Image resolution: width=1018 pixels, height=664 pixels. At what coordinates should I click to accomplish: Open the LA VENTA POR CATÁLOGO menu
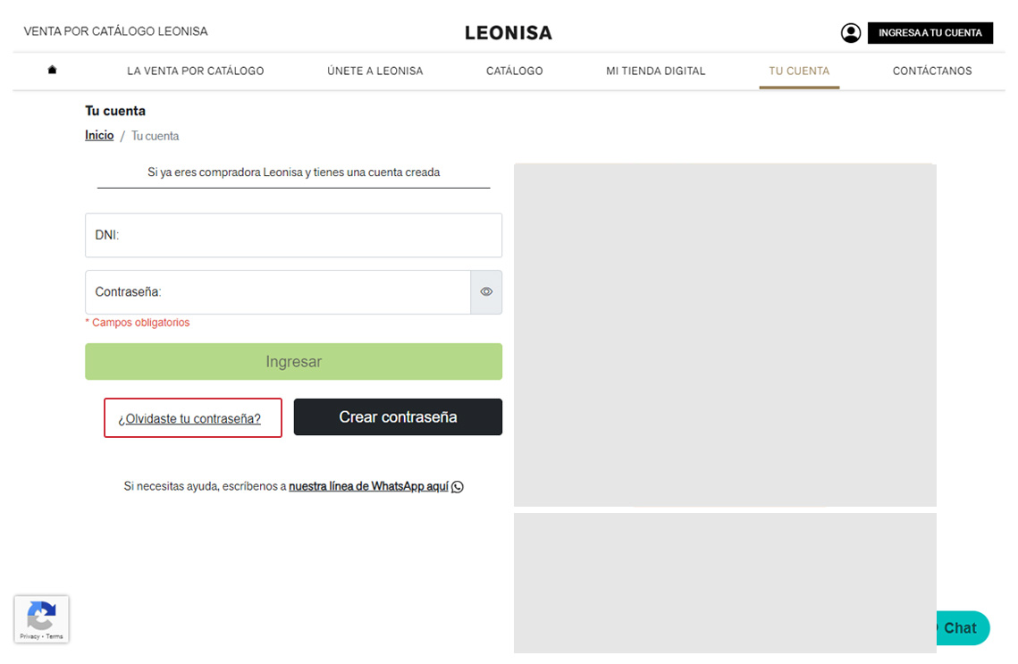point(195,71)
